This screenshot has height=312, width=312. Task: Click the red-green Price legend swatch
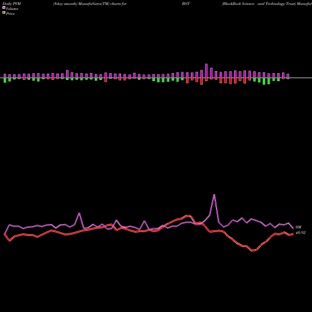point(4,13)
